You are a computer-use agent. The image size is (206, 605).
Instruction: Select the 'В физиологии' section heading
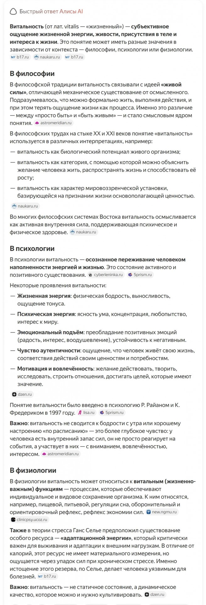33,470
